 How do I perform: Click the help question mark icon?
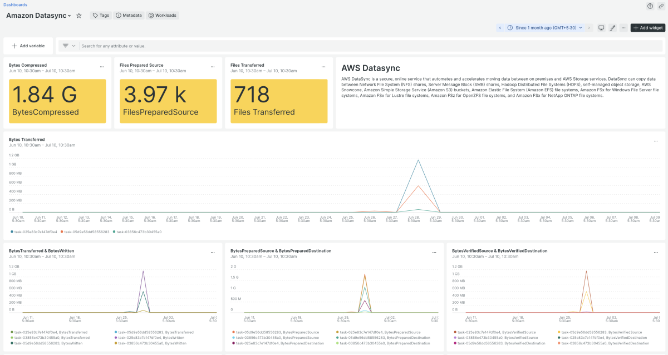[x=650, y=6]
